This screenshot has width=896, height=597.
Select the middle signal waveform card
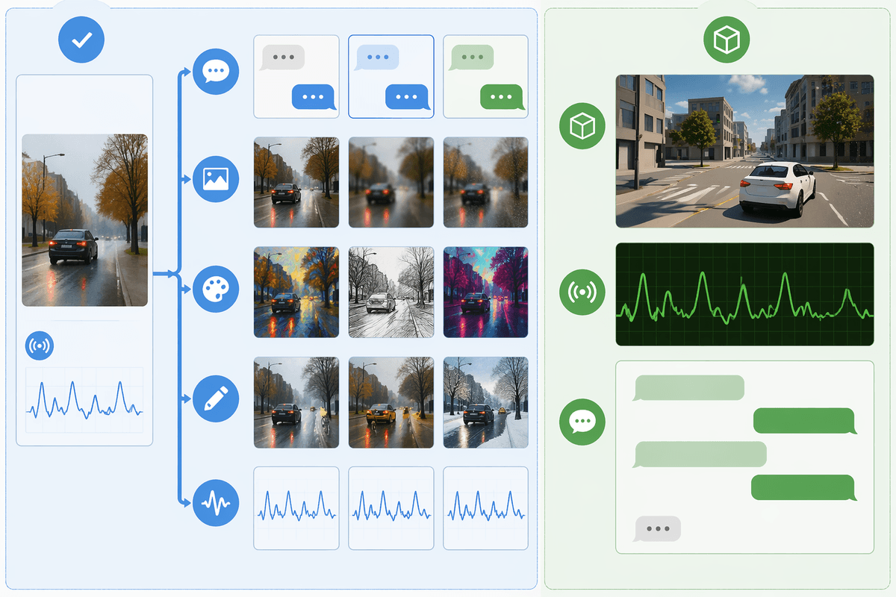(391, 508)
